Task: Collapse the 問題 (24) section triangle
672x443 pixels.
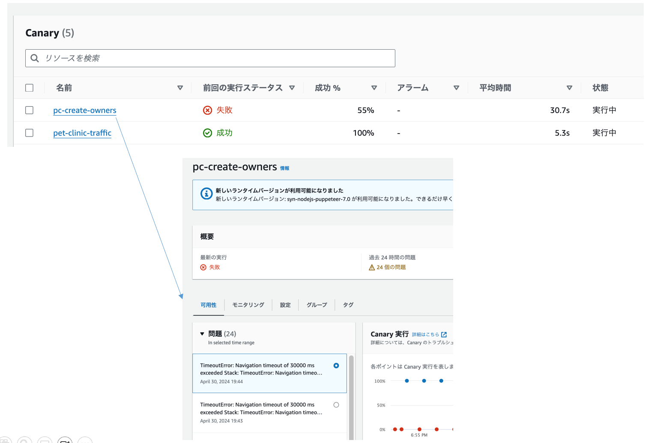Action: [202, 334]
